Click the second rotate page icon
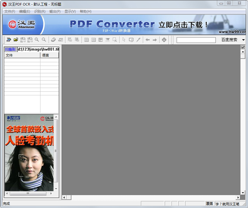Image resolution: width=248 pixels, height=208 pixels. tap(30, 40)
